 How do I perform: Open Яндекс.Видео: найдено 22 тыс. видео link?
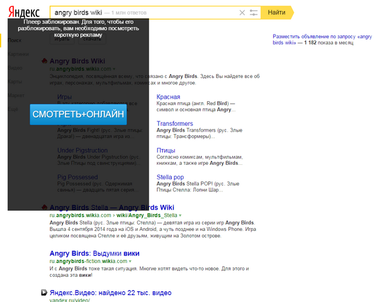click(x=110, y=293)
